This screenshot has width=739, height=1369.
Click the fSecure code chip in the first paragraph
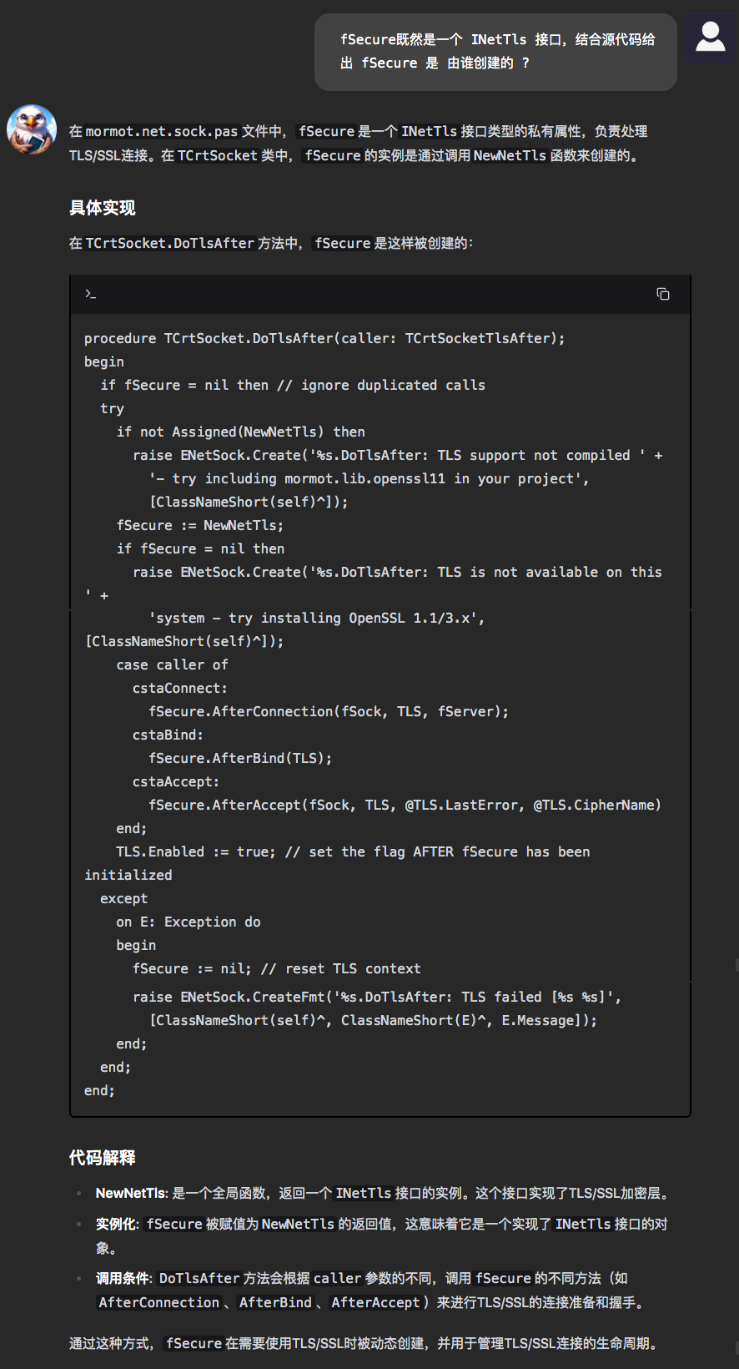click(326, 131)
